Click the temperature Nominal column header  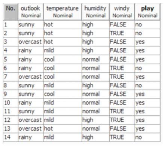[x=63, y=12]
